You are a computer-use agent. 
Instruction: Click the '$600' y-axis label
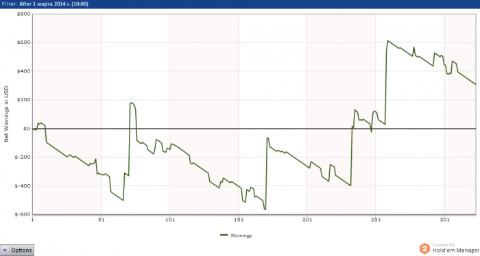click(x=24, y=42)
